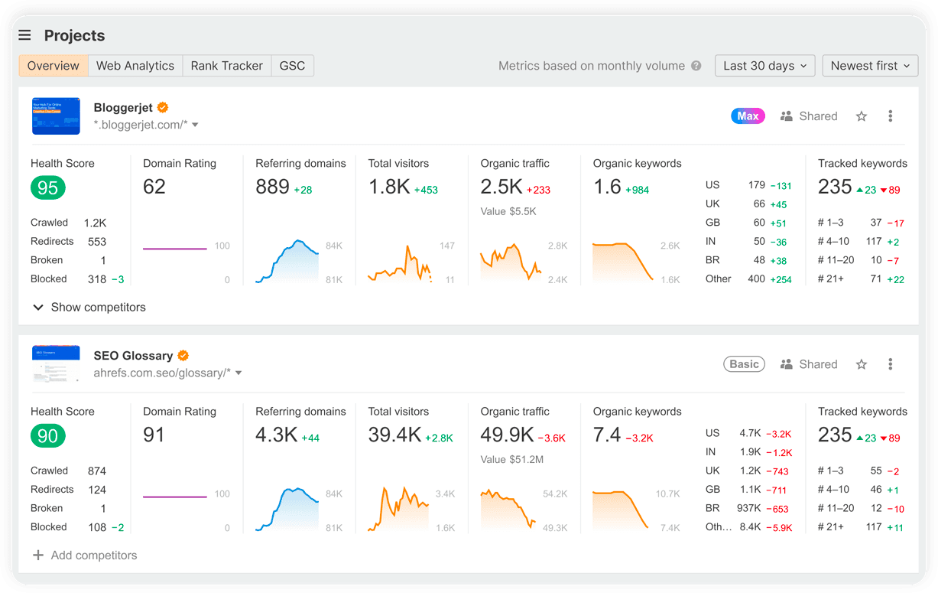The image size is (938, 593).
Task: Click the plus icon beside Add competitors
Action: (38, 556)
